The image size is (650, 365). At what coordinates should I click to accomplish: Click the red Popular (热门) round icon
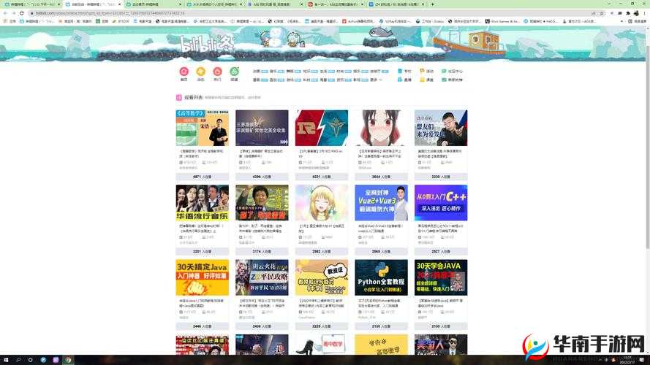pos(217,72)
